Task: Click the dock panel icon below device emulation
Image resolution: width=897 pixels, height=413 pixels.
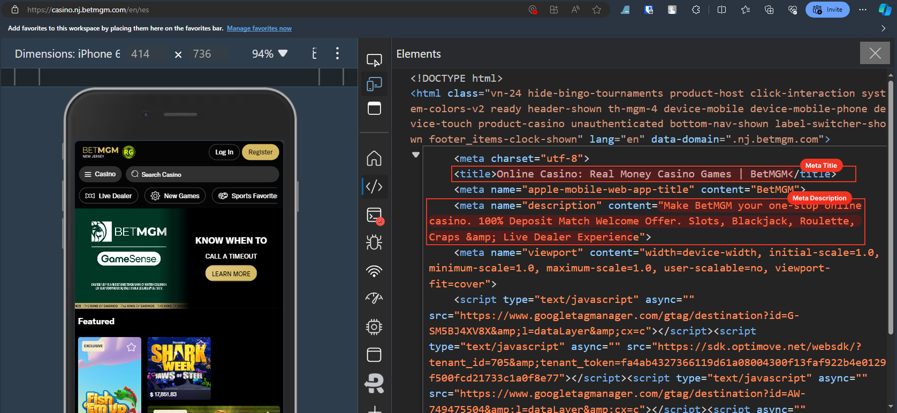Action: [x=374, y=108]
